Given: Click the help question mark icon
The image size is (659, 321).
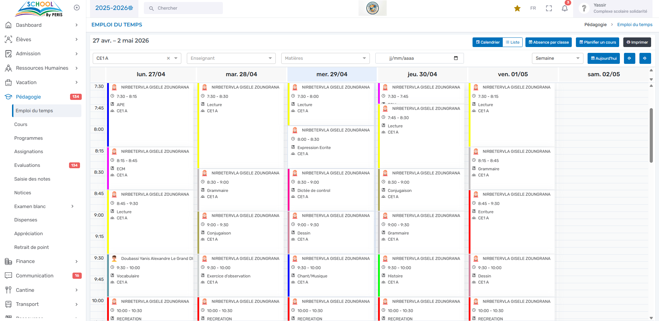Looking at the screenshot, I should tap(584, 8).
